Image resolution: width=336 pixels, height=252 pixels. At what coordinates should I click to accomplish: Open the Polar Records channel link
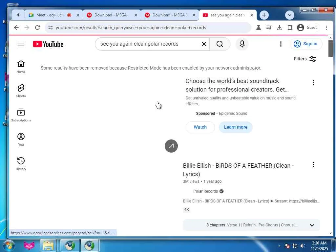click(206, 191)
